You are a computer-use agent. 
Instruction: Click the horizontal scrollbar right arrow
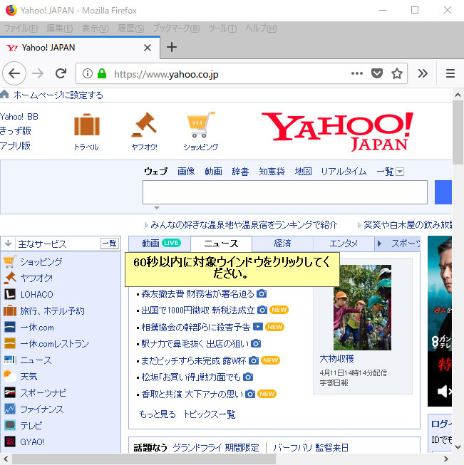point(446,459)
